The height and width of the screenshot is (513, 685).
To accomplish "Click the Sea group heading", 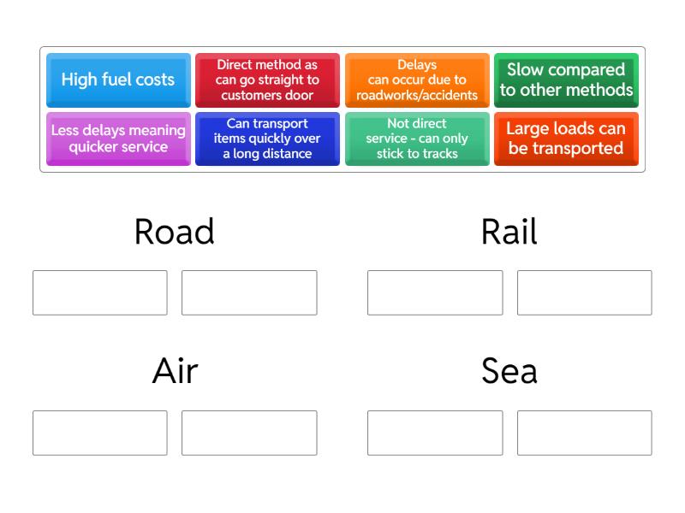I will (x=509, y=371).
